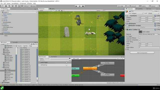Open the Layout dropdown
This screenshot has height=90, width=160.
pos(154,6)
